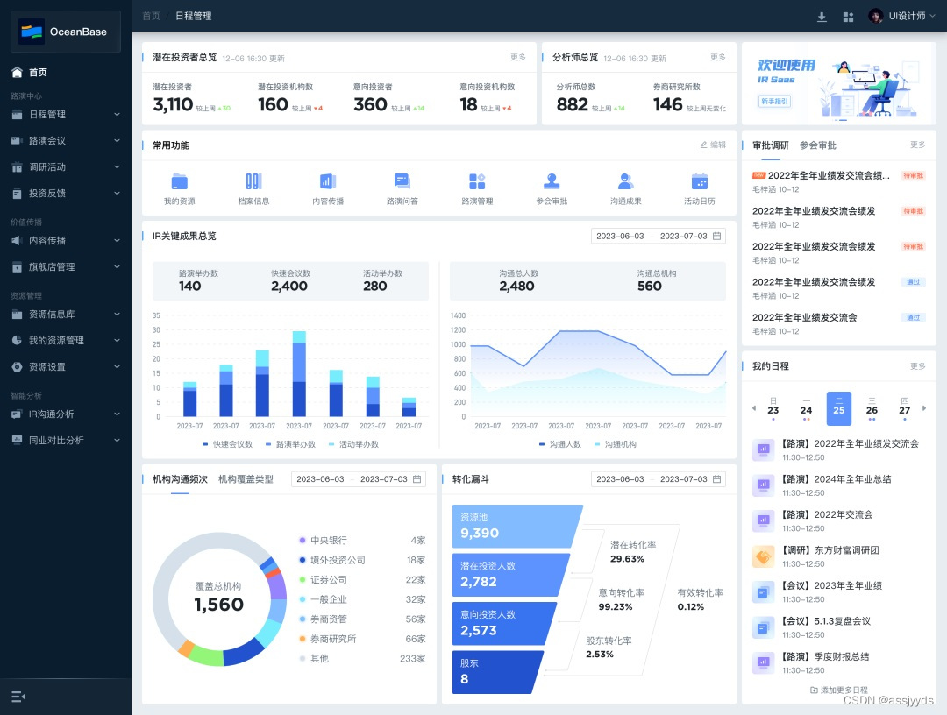Toggle 沟通人数 legend item
The image size is (947, 715).
(x=559, y=444)
